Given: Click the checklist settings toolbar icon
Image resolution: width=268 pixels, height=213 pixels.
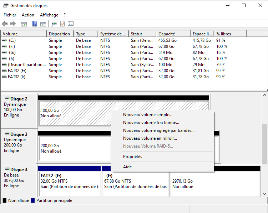Looking at the screenshot, I should (x=71, y=24).
